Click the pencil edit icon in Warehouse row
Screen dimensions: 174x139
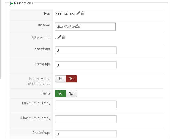pos(59,37)
